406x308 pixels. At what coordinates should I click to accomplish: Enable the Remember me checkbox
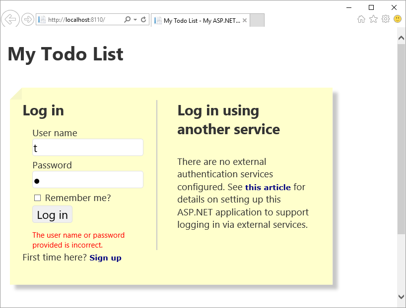pyautogui.click(x=37, y=198)
